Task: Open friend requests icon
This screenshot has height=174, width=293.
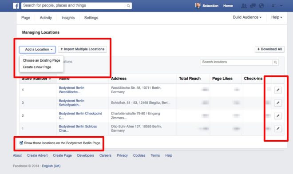Action: pyautogui.click(x=244, y=6)
